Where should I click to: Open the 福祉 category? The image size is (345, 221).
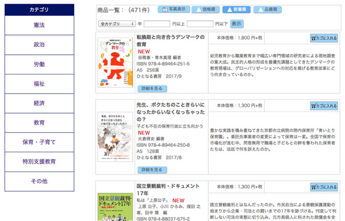[39, 84]
